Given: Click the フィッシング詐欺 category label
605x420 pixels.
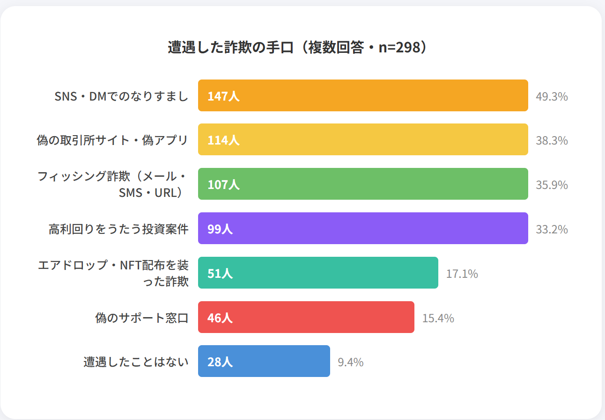Looking at the screenshot, I should tap(112, 184).
